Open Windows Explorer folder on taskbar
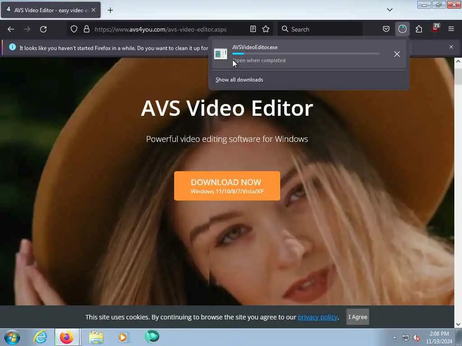 point(96,337)
